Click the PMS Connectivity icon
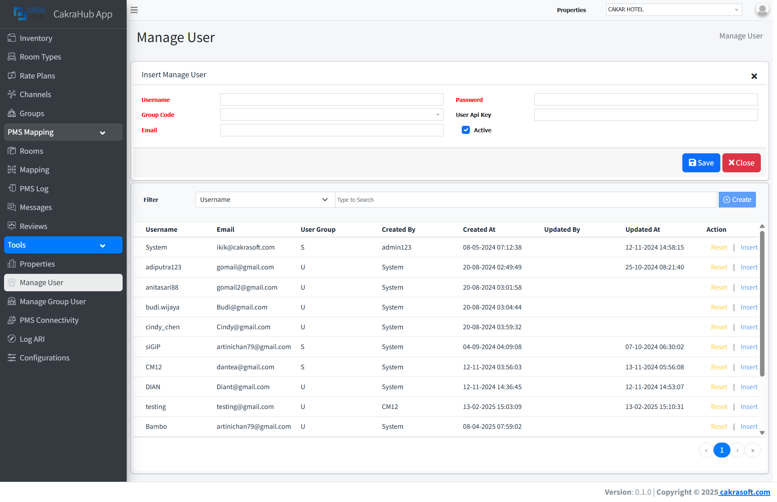This screenshot has height=502, width=777. coord(12,320)
